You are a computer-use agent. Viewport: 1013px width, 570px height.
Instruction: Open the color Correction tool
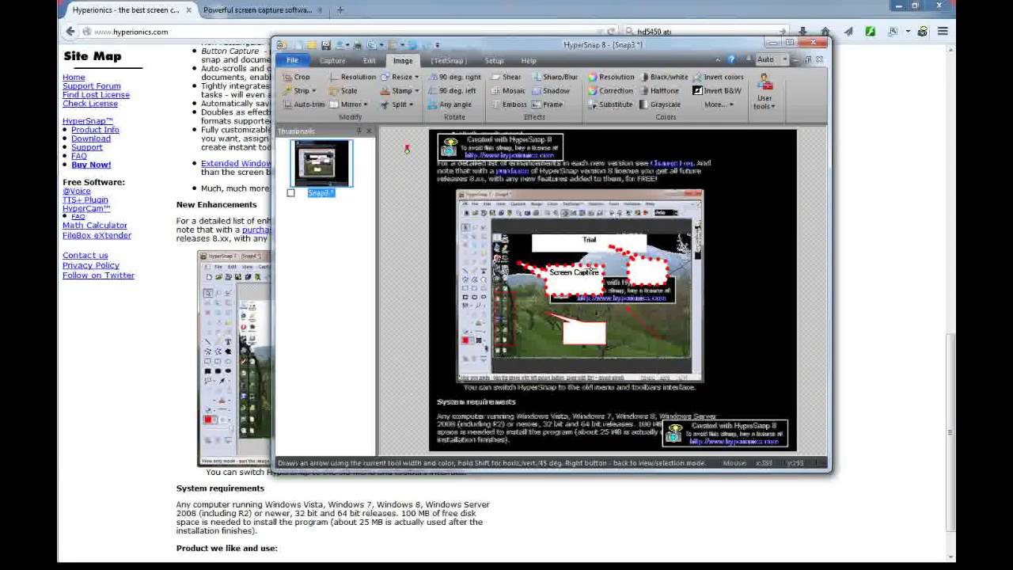(x=610, y=91)
